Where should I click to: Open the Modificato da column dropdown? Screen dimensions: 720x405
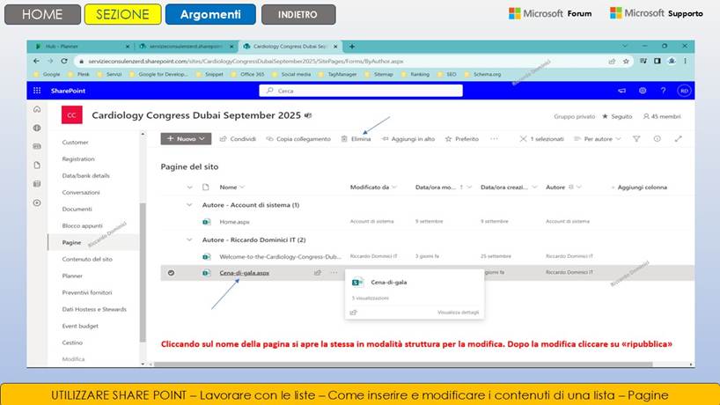(x=373, y=188)
